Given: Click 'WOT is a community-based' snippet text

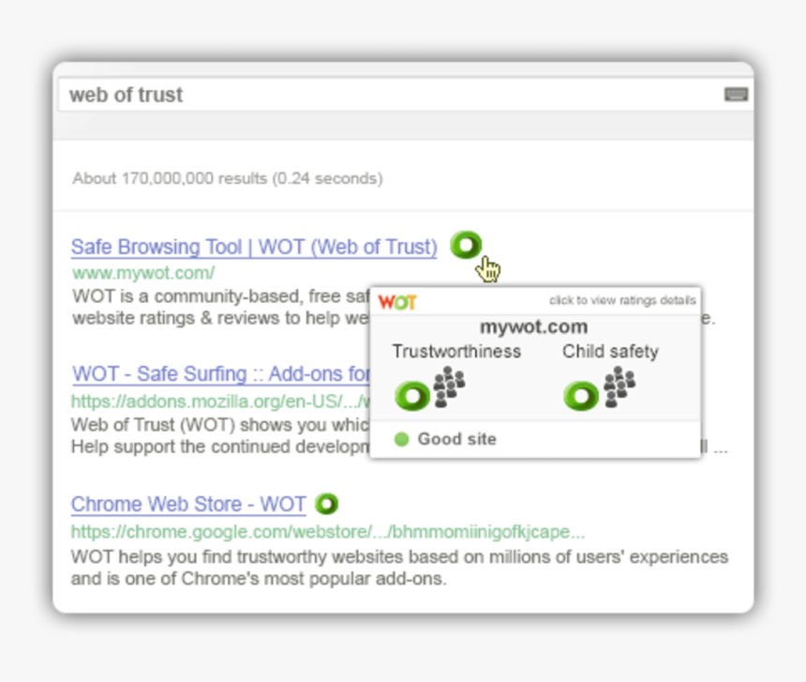Looking at the screenshot, I should [x=221, y=307].
